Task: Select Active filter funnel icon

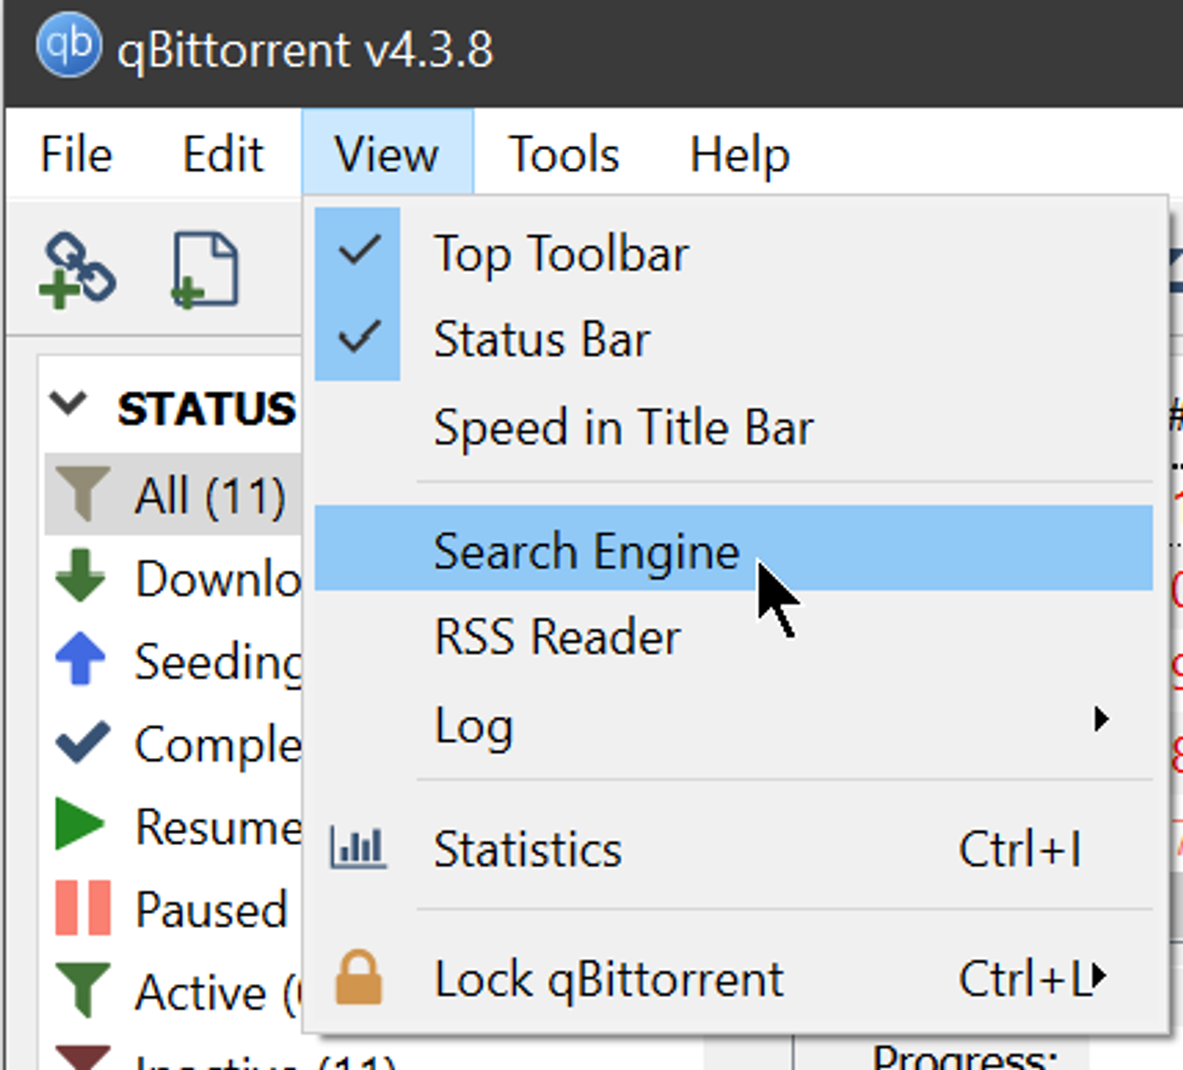Action: tap(83, 990)
